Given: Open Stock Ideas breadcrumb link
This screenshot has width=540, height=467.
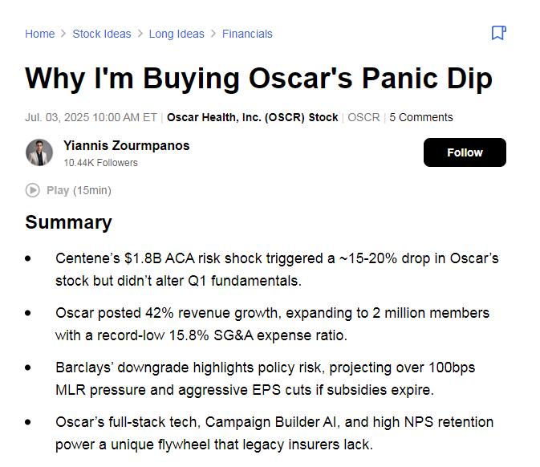Looking at the screenshot, I should [x=102, y=34].
